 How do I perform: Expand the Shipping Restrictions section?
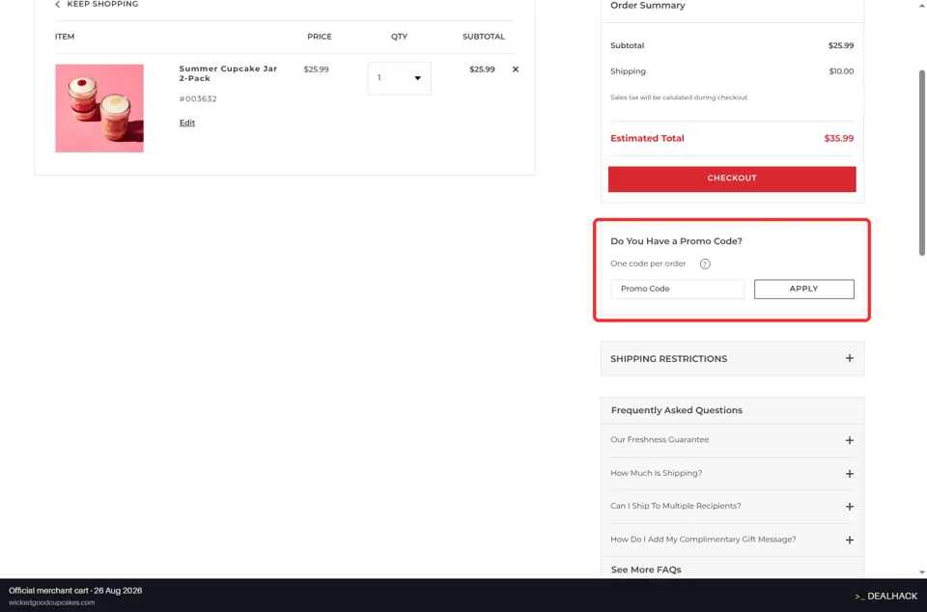732,358
